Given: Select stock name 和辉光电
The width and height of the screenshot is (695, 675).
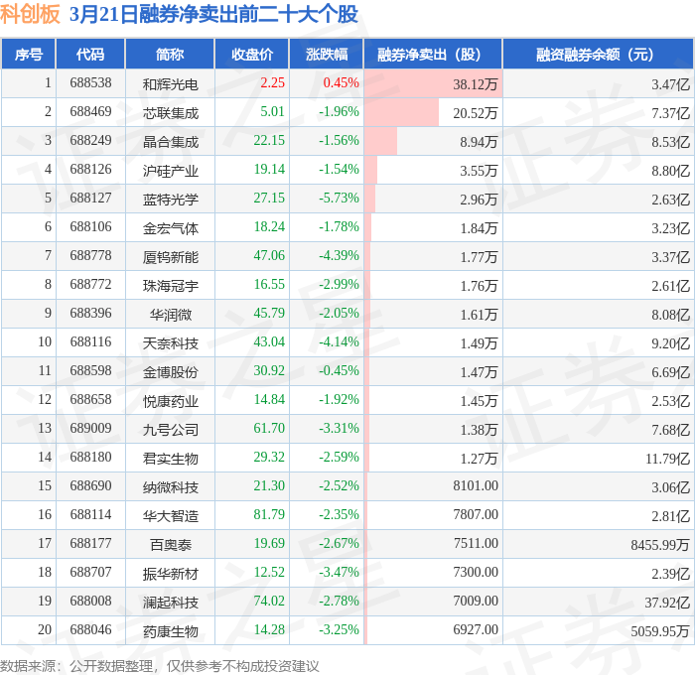Looking at the screenshot, I should click(x=170, y=84).
